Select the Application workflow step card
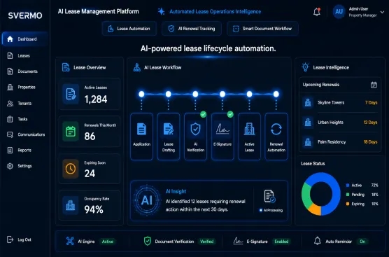 (x=141, y=137)
